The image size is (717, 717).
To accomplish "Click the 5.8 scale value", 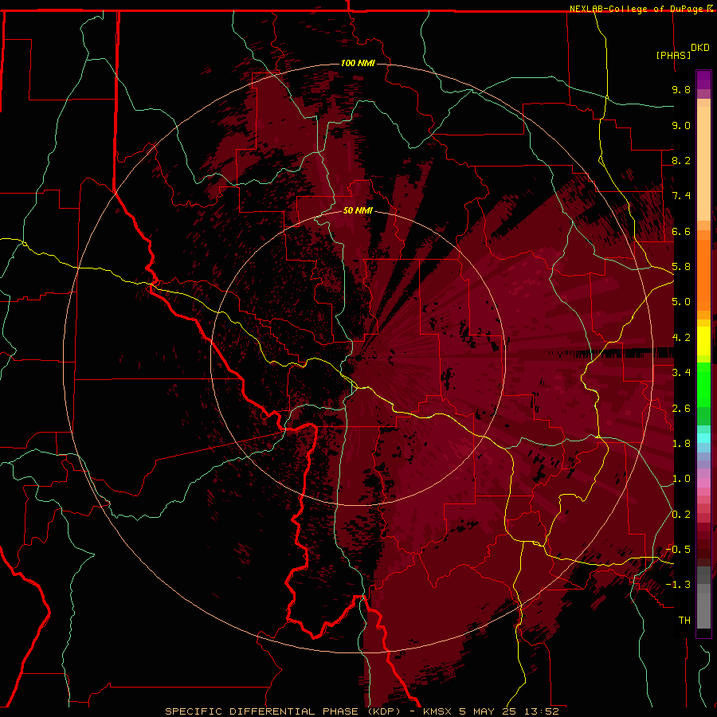I will click(681, 267).
